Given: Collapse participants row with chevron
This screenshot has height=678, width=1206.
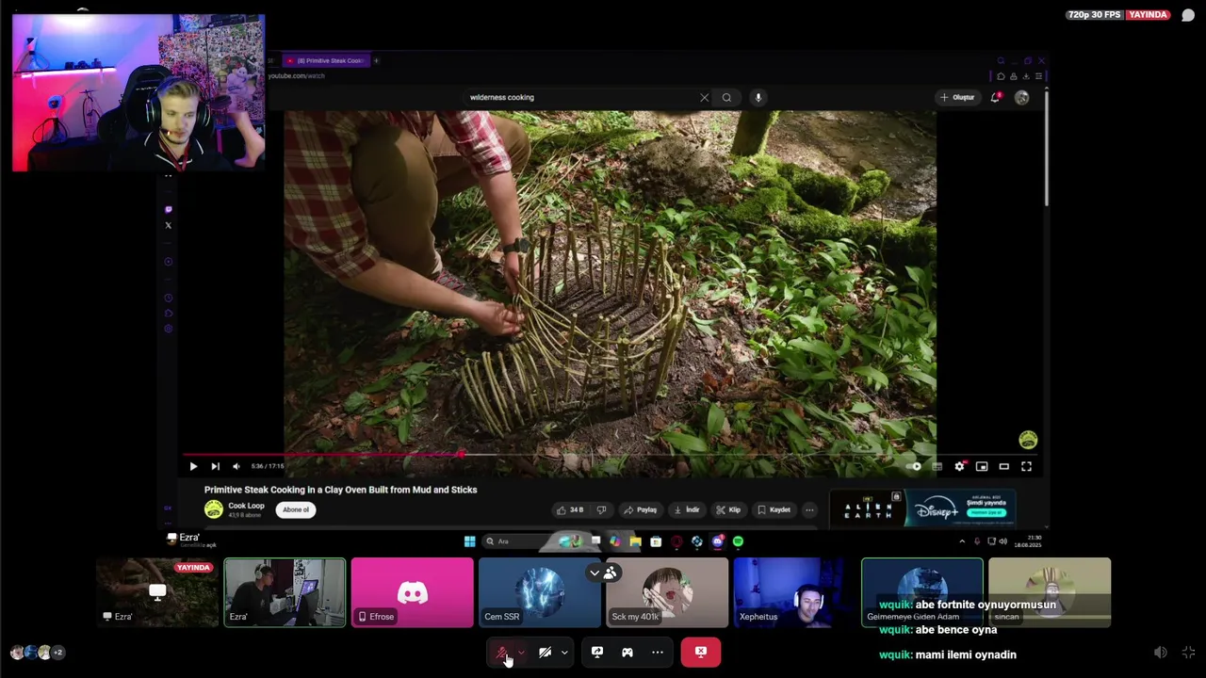Looking at the screenshot, I should click(595, 573).
